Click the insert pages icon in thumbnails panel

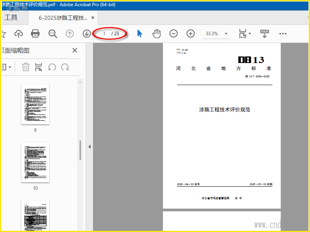tap(38, 67)
